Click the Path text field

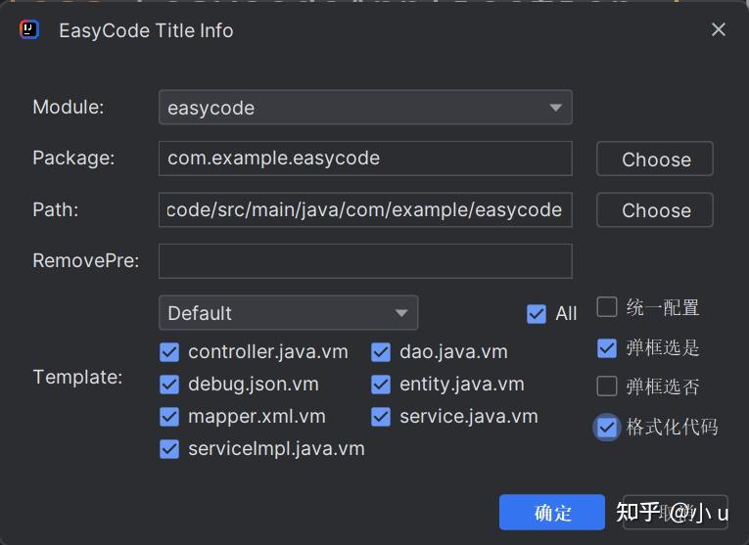click(365, 209)
